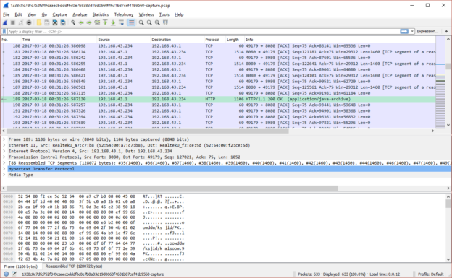Sort by the Protocol column header
452x278 pixels.
(214, 40)
